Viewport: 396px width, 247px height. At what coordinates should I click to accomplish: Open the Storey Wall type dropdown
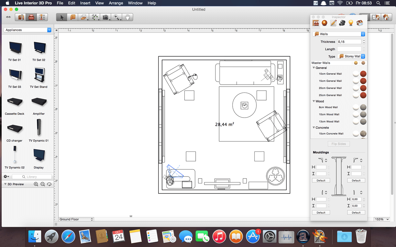(351, 56)
